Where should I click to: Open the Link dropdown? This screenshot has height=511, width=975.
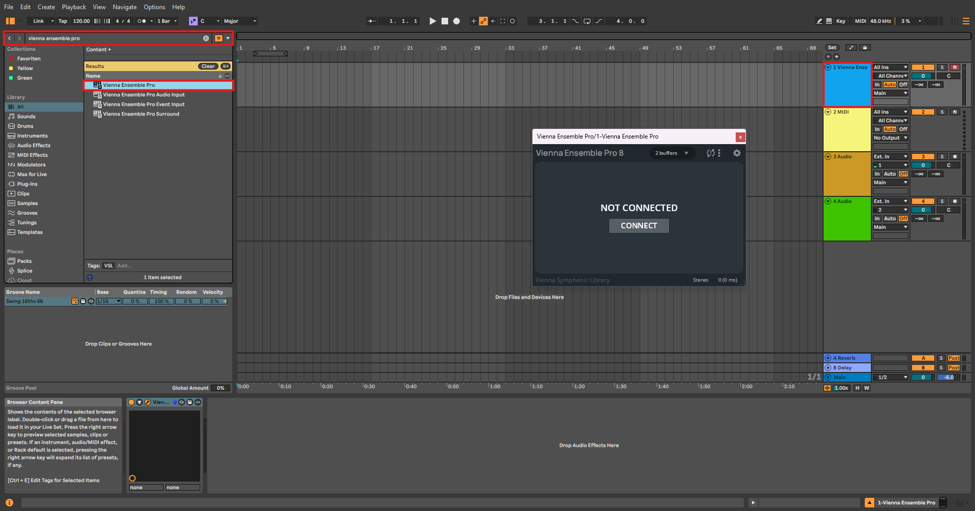pos(42,21)
